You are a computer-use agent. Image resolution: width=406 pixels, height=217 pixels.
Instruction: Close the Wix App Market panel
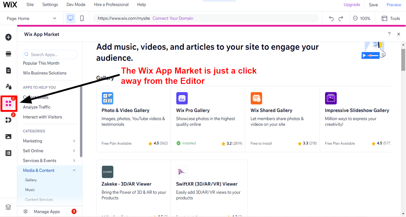[x=399, y=34]
